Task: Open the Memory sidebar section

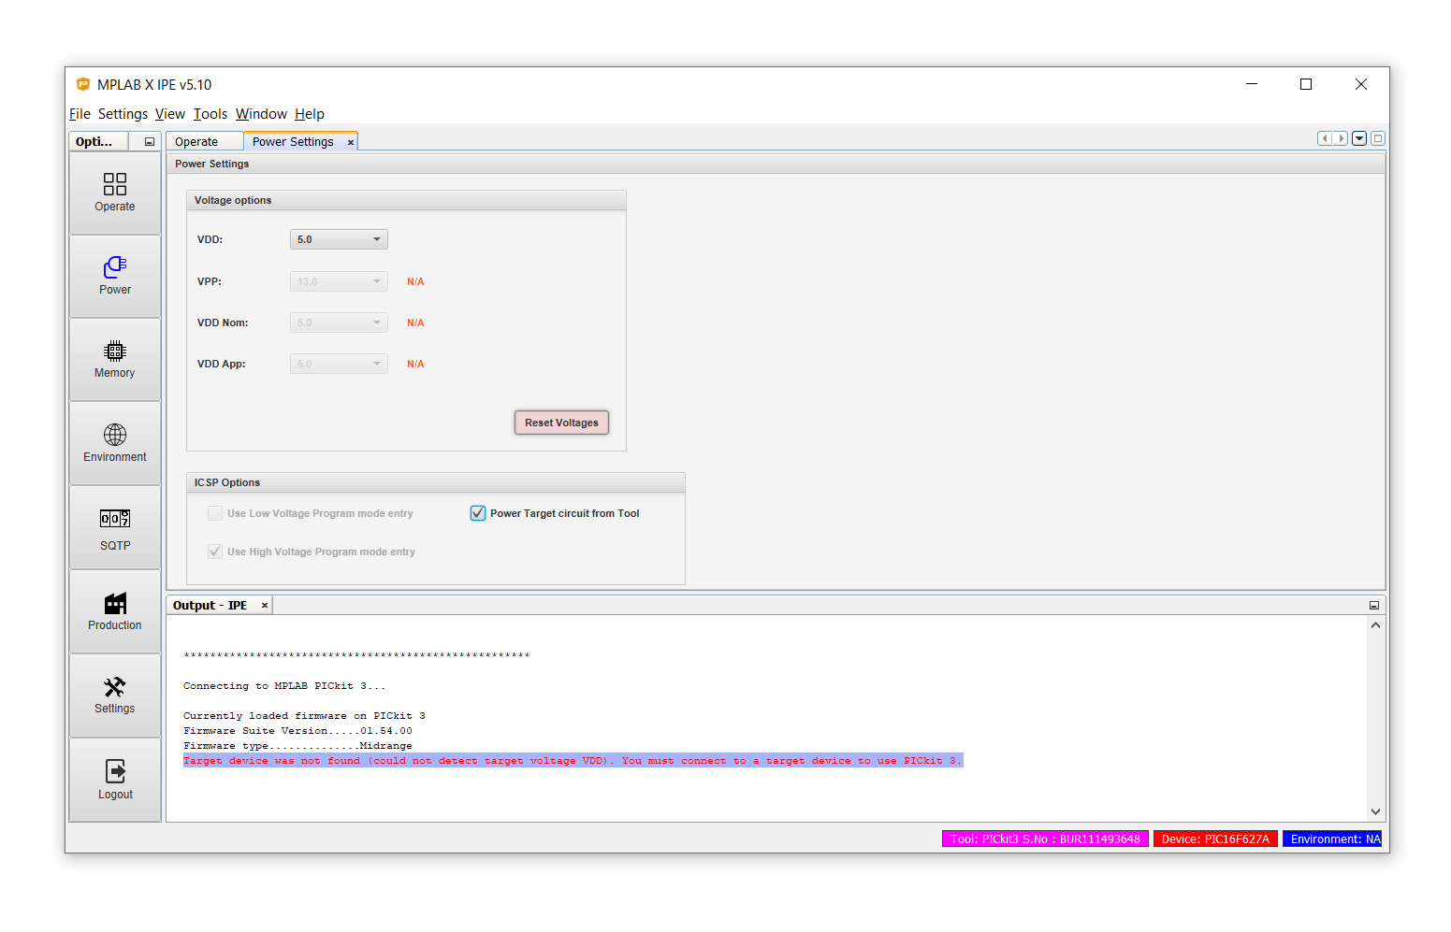Action: [x=114, y=359]
